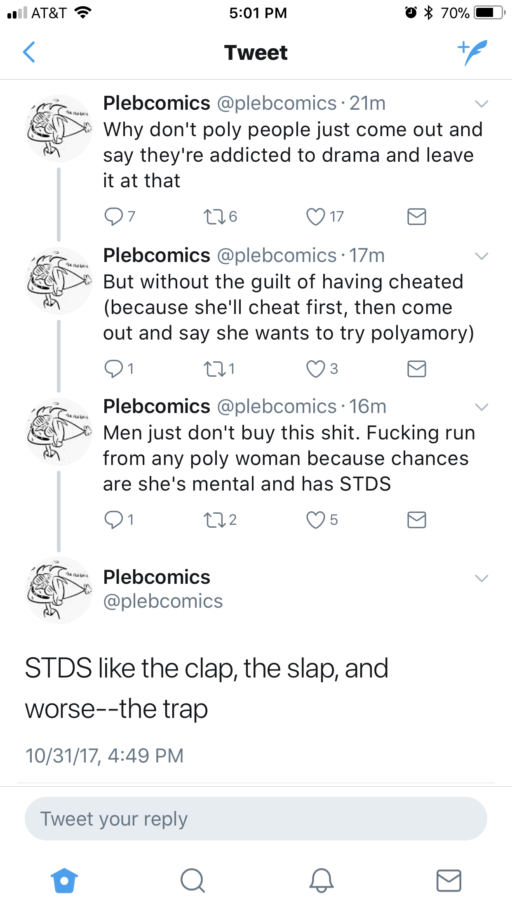Screen dimensions: 512x911
Task: Open dropdown chevron on the main tweet
Action: (481, 578)
